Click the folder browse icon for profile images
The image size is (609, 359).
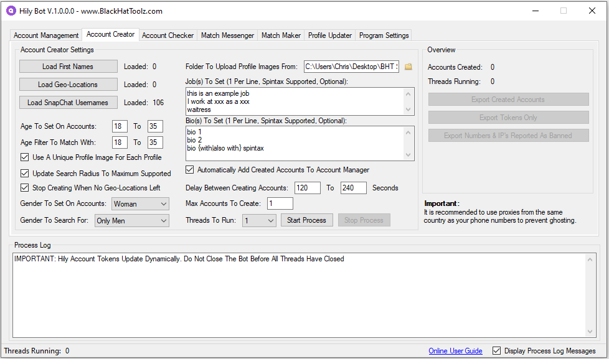click(x=408, y=67)
